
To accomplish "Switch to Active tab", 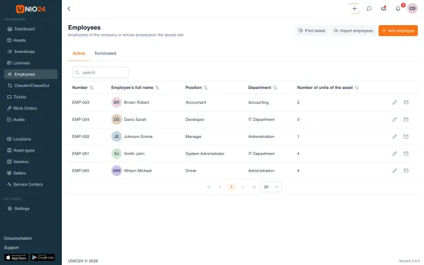I will coord(79,54).
